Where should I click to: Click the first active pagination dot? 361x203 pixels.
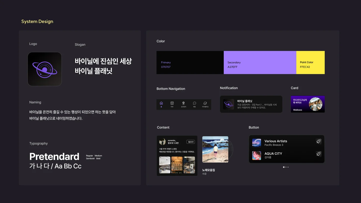pos(284,167)
